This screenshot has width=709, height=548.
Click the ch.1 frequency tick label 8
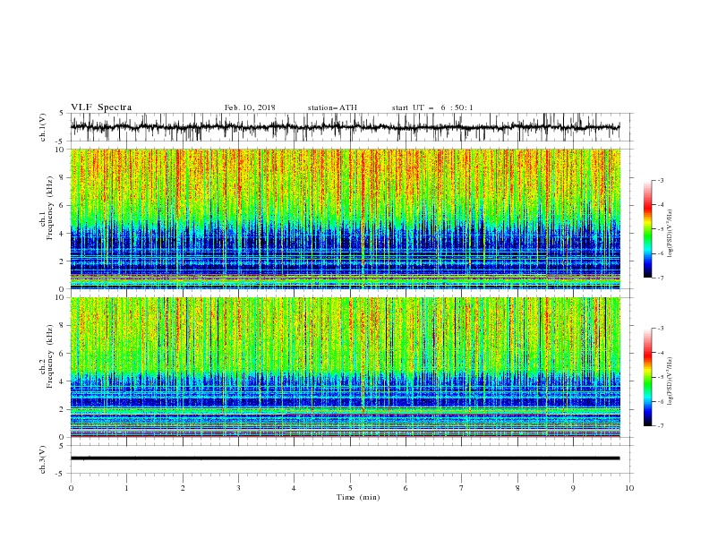[62, 177]
